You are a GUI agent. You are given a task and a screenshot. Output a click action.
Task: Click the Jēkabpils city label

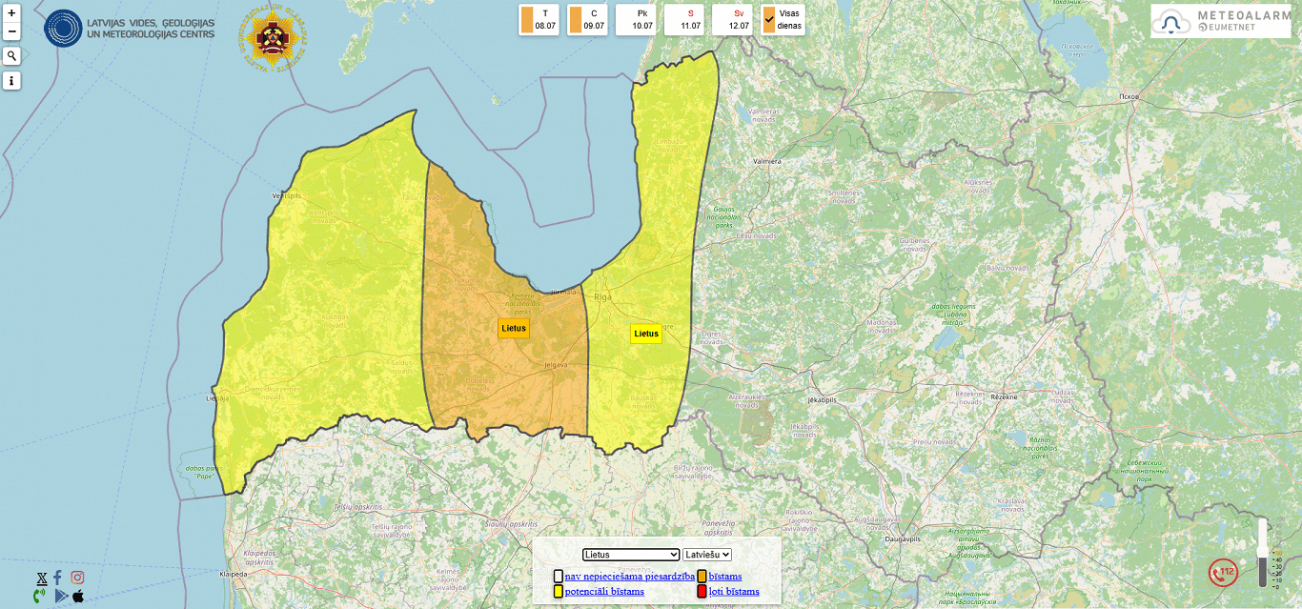821,400
